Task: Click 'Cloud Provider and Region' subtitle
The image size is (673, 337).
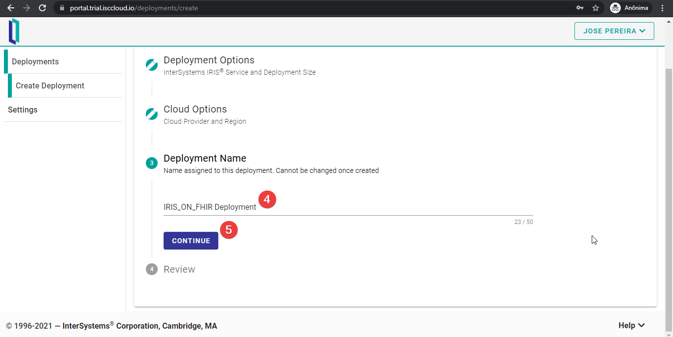Action: [205, 121]
